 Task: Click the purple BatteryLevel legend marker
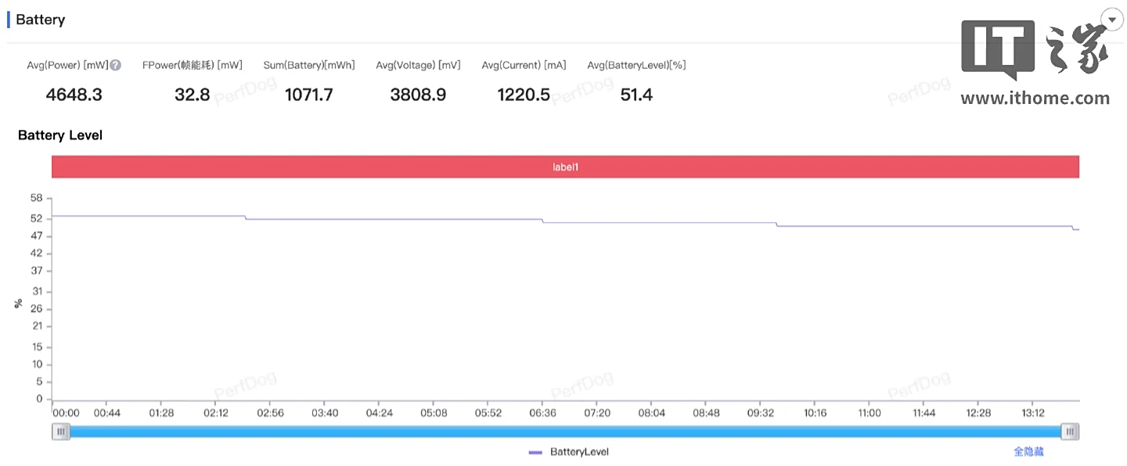(536, 452)
